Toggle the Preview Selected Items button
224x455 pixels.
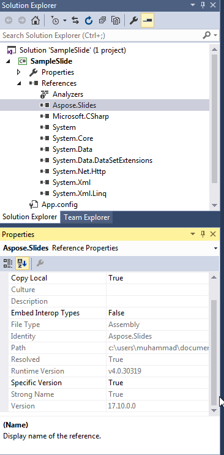(x=147, y=21)
